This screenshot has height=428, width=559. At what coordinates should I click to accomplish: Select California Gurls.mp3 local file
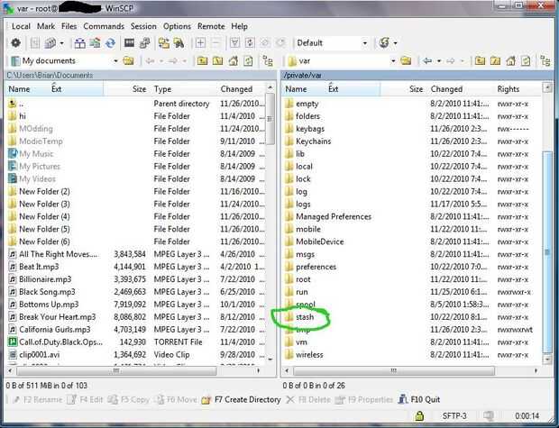click(54, 330)
